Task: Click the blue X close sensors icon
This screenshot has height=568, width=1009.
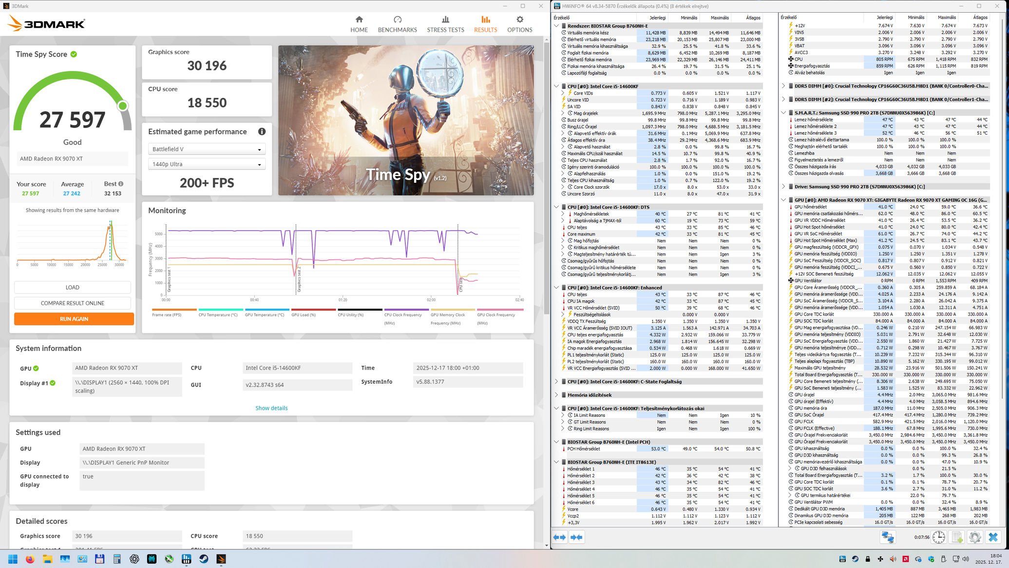Action: tap(993, 537)
